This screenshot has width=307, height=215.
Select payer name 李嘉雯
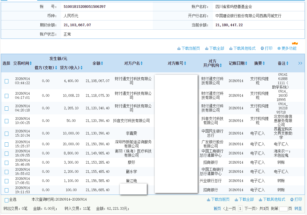tap(131, 133)
